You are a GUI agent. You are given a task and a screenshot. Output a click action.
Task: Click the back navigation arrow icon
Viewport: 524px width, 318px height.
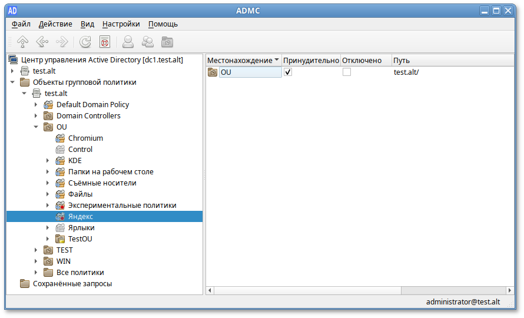click(42, 42)
